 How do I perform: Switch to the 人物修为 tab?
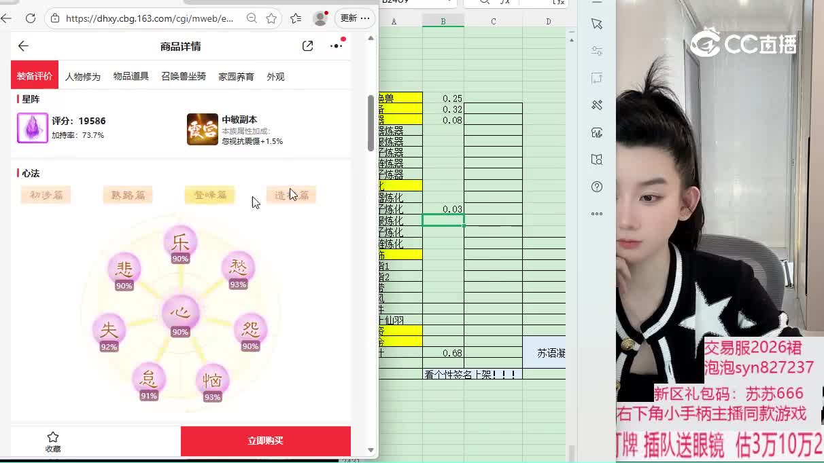coord(83,77)
